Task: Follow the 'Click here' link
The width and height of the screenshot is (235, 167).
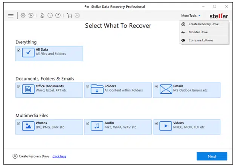Action: coord(59,156)
